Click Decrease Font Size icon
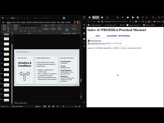164x123 pixels. (37, 31)
